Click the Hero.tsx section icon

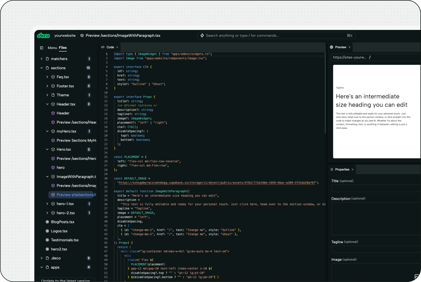(x=53, y=149)
